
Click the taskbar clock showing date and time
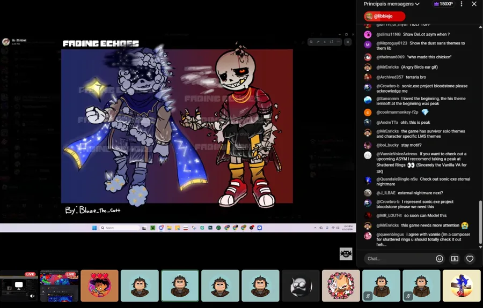pyautogui.click(x=347, y=228)
